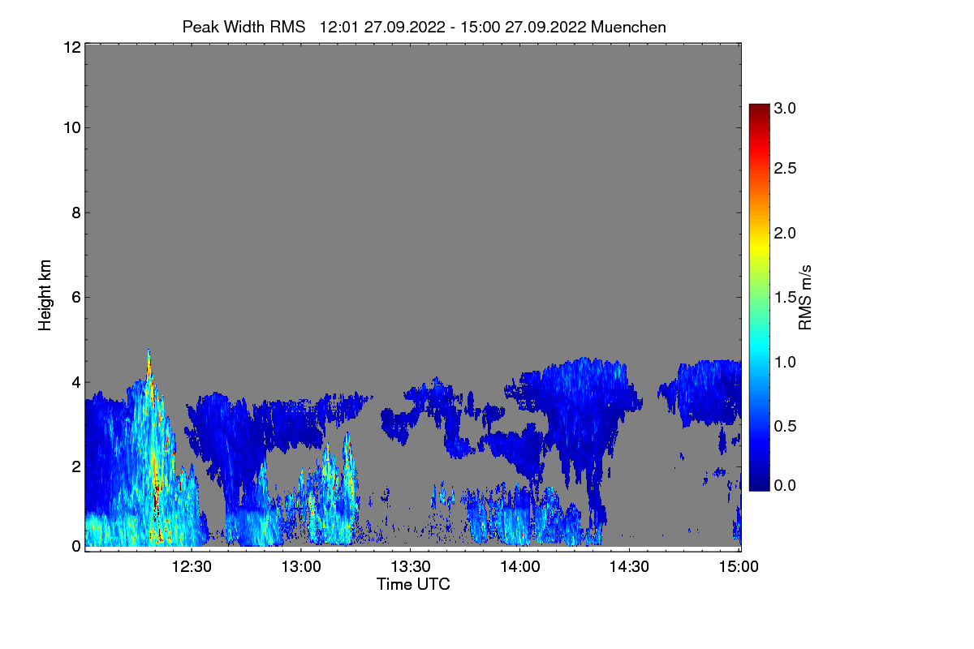
Task: Click the colorbar value 1.0
Action: point(785,361)
